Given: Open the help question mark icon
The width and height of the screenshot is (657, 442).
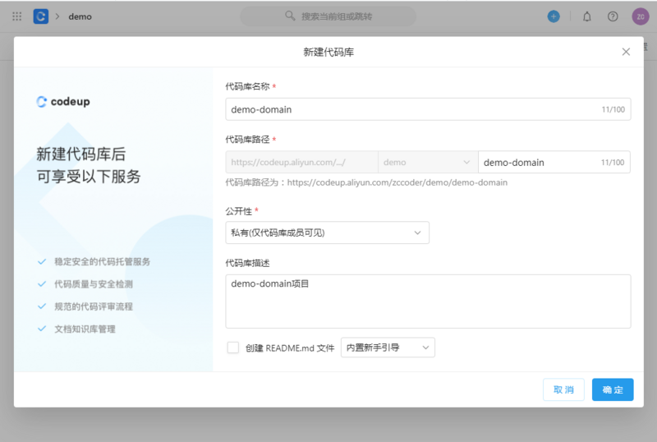Looking at the screenshot, I should tap(613, 16).
